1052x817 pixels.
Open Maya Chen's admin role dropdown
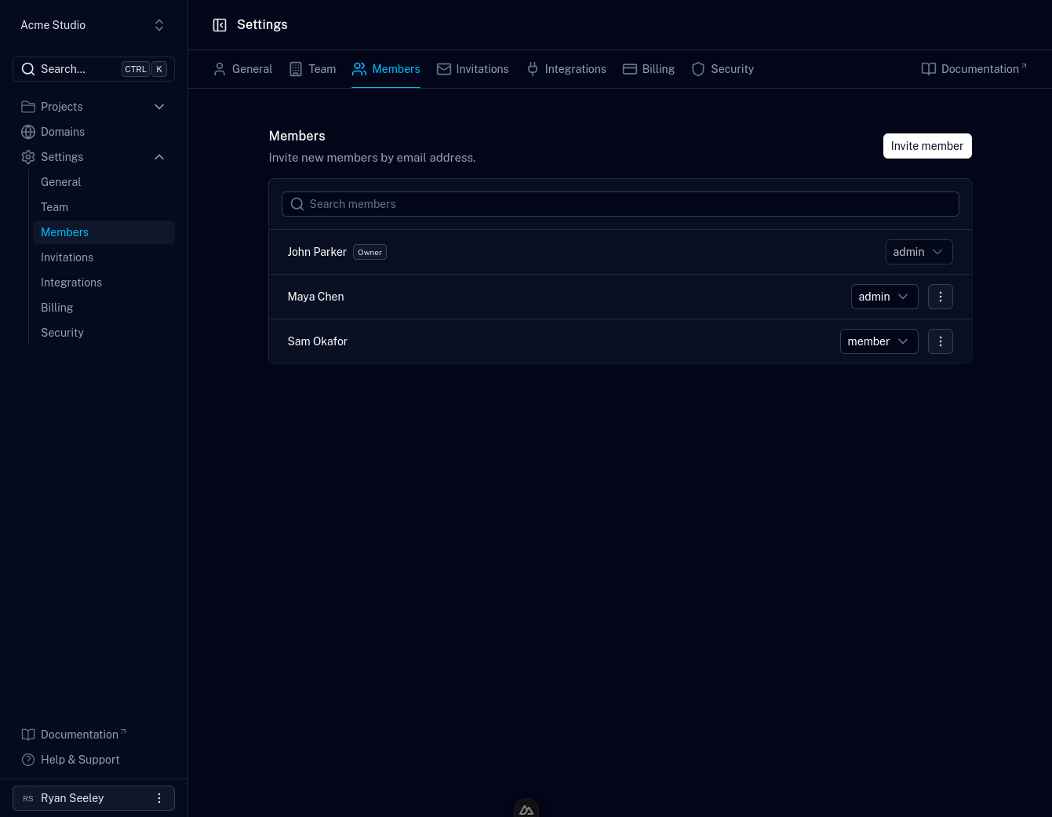884,297
